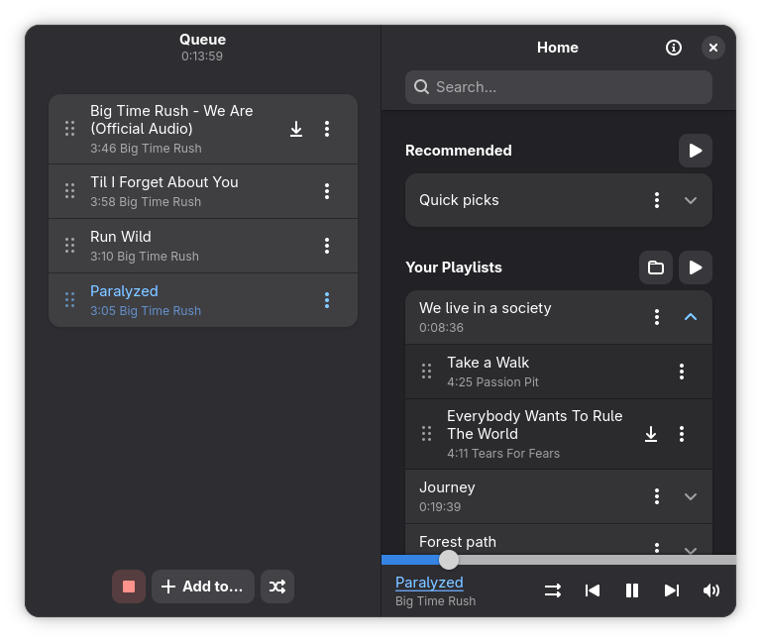Click the Search field
The height and width of the screenshot is (642, 761).
pos(559,87)
